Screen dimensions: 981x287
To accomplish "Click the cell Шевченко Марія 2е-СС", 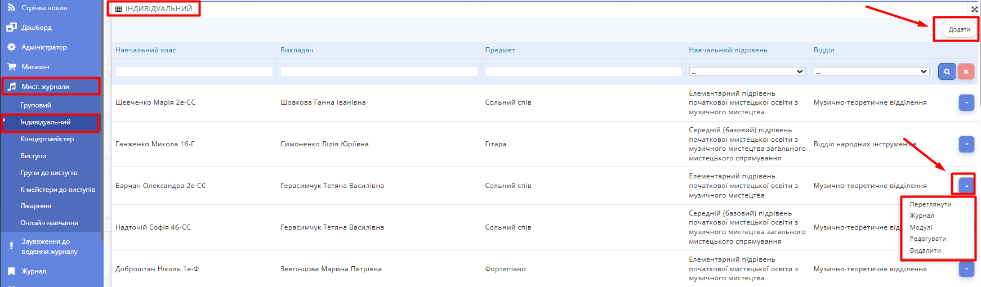I will pyautogui.click(x=155, y=102).
